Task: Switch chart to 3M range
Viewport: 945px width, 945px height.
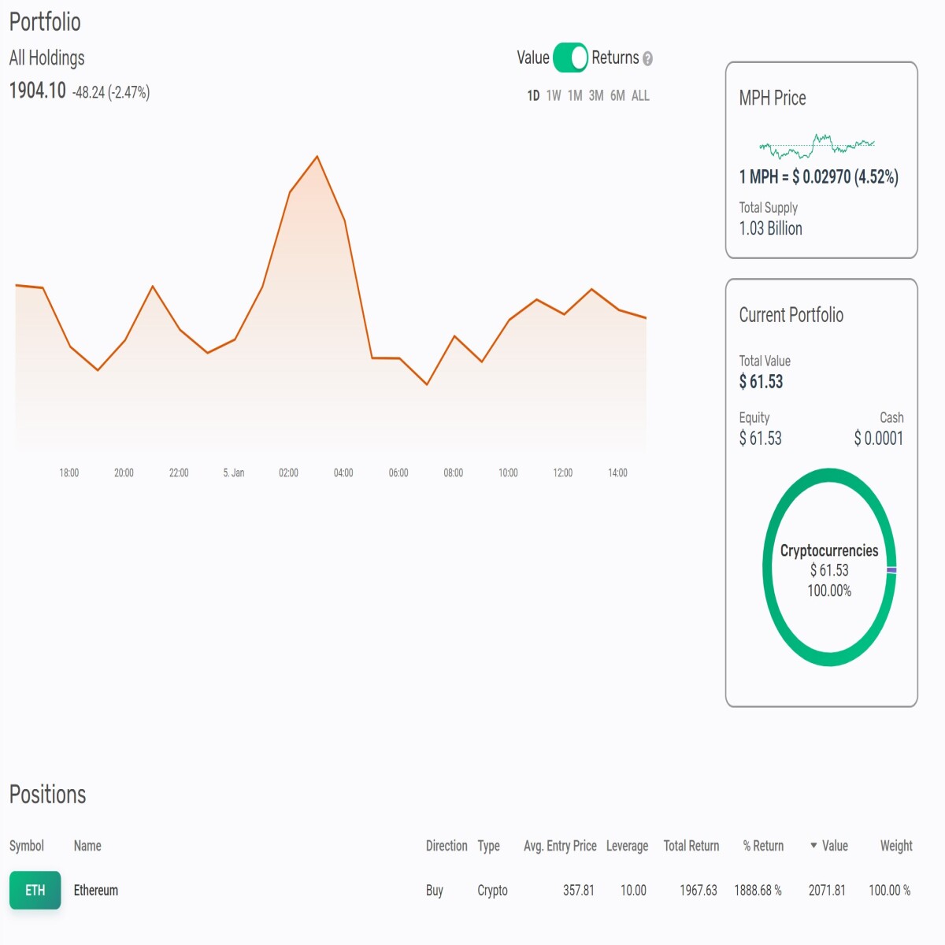Action: 596,95
